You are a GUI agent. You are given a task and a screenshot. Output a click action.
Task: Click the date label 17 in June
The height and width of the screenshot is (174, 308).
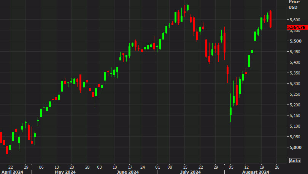coord(130,167)
